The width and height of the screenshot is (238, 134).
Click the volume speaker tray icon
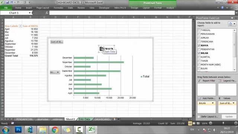215,130
